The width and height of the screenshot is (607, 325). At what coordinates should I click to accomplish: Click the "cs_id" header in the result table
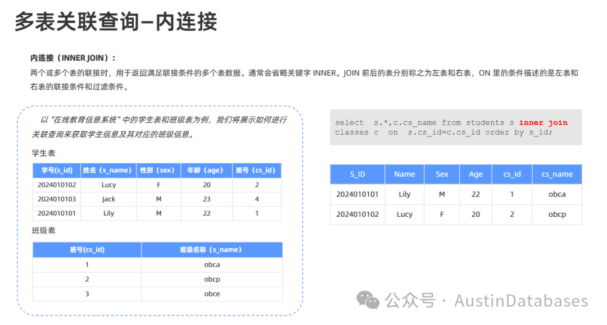512,174
